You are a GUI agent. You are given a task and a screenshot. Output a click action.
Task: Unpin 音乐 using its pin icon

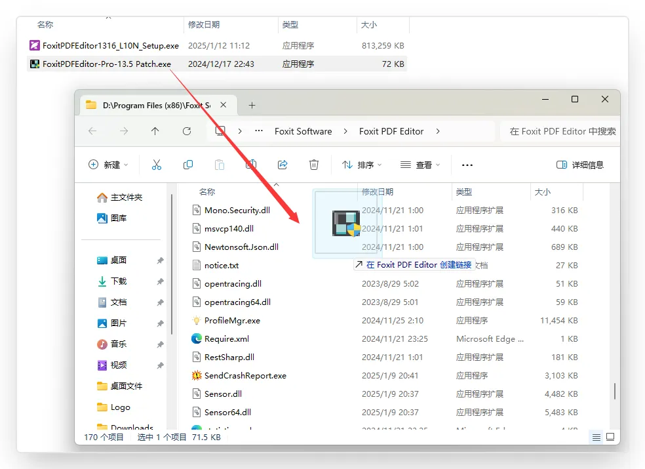point(161,344)
